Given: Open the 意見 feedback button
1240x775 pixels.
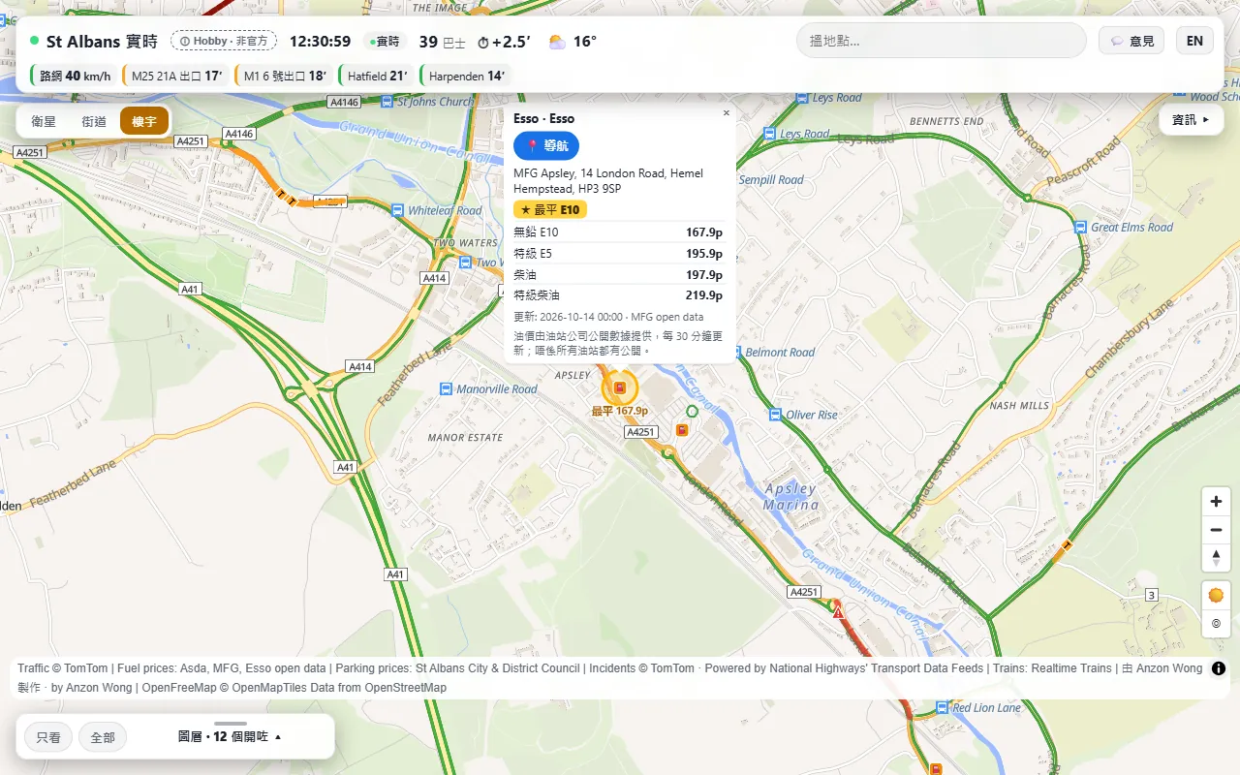Looking at the screenshot, I should [x=1131, y=41].
